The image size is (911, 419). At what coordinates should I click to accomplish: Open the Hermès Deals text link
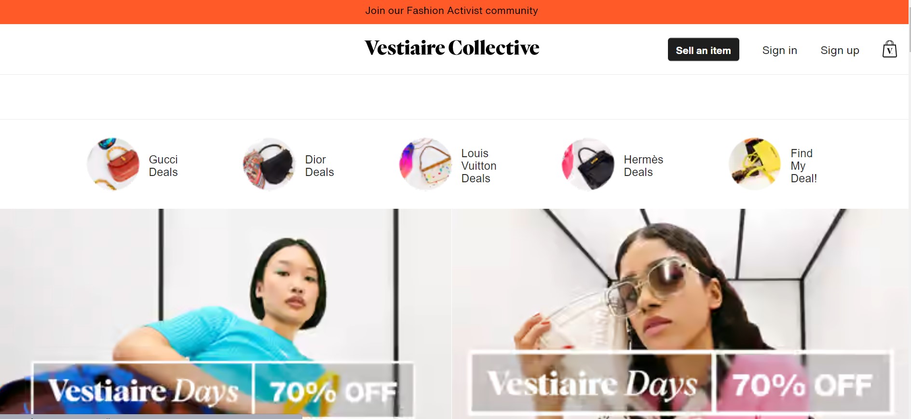(643, 166)
